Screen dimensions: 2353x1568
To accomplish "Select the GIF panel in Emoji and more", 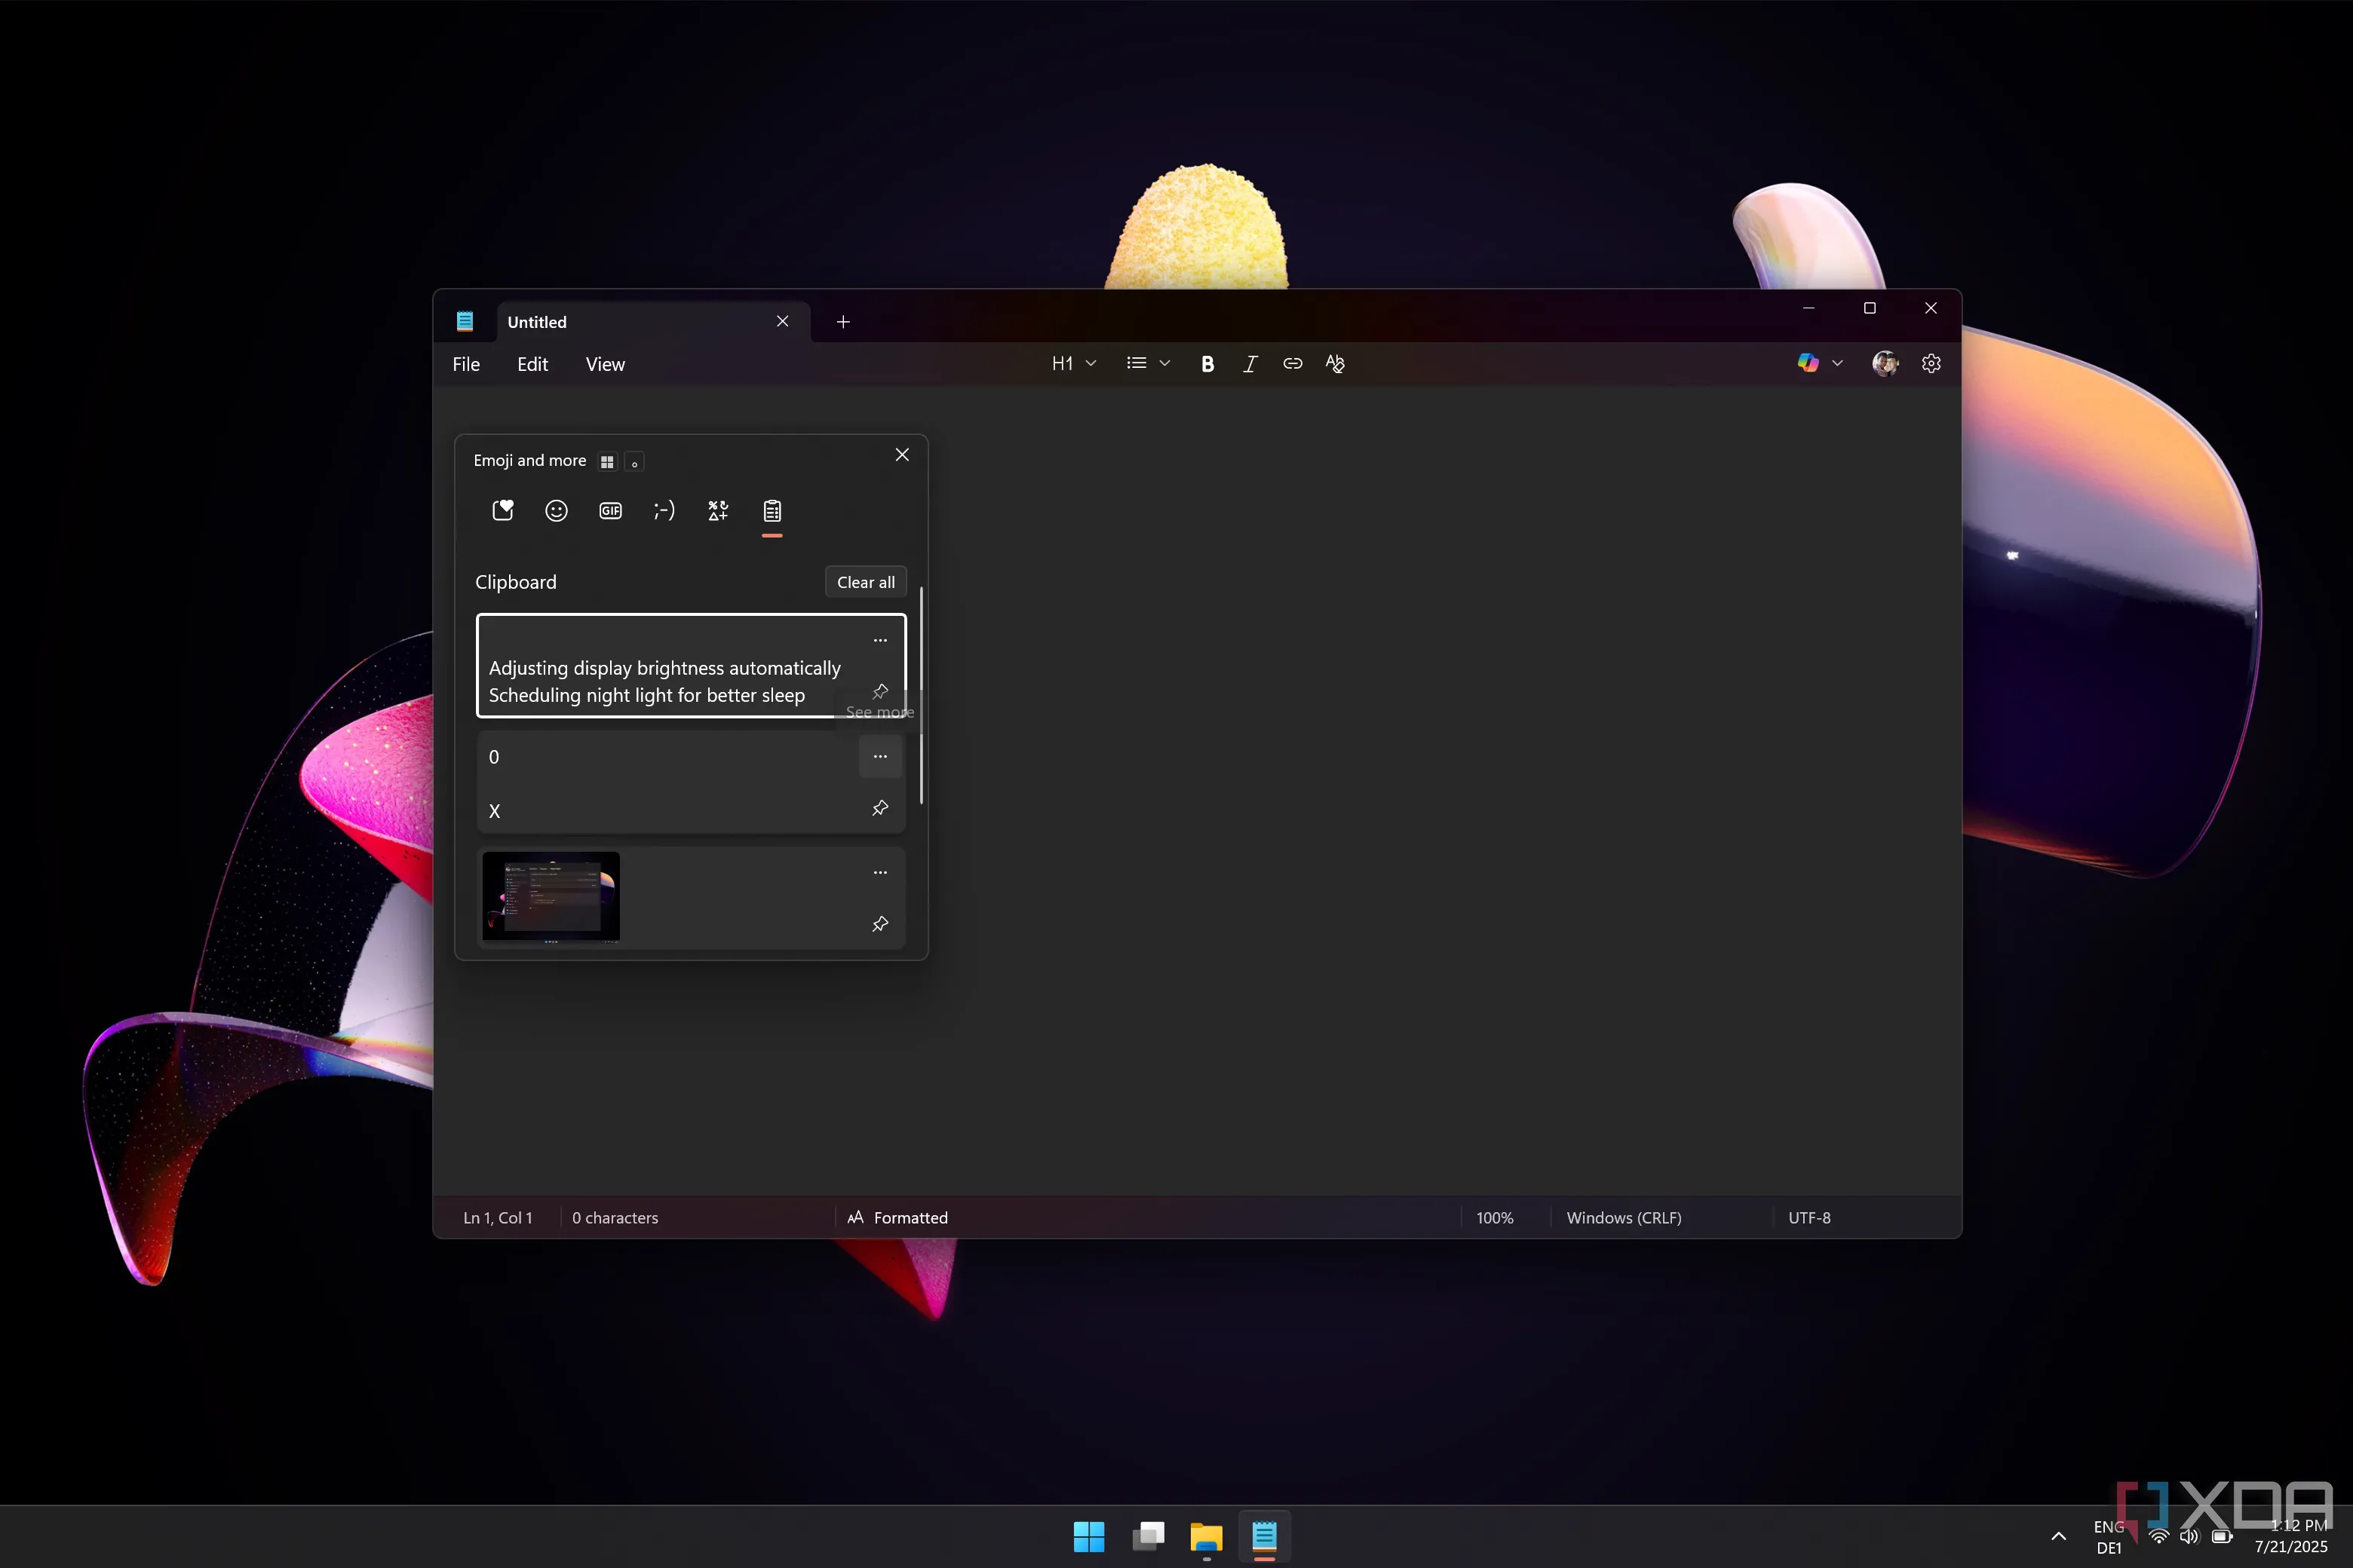I will [x=609, y=510].
